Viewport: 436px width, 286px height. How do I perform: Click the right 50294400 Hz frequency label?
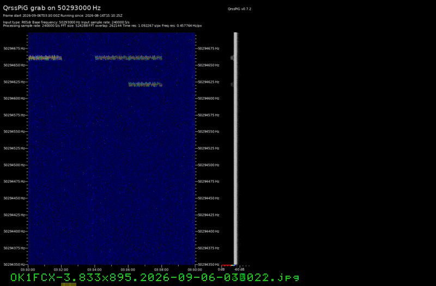[209, 231]
